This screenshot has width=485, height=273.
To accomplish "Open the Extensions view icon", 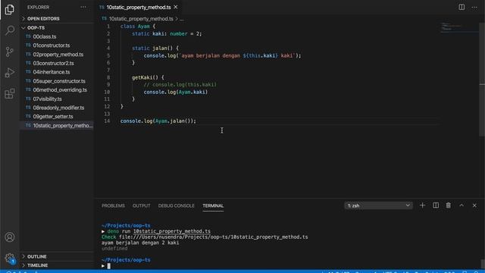I will (x=10, y=93).
